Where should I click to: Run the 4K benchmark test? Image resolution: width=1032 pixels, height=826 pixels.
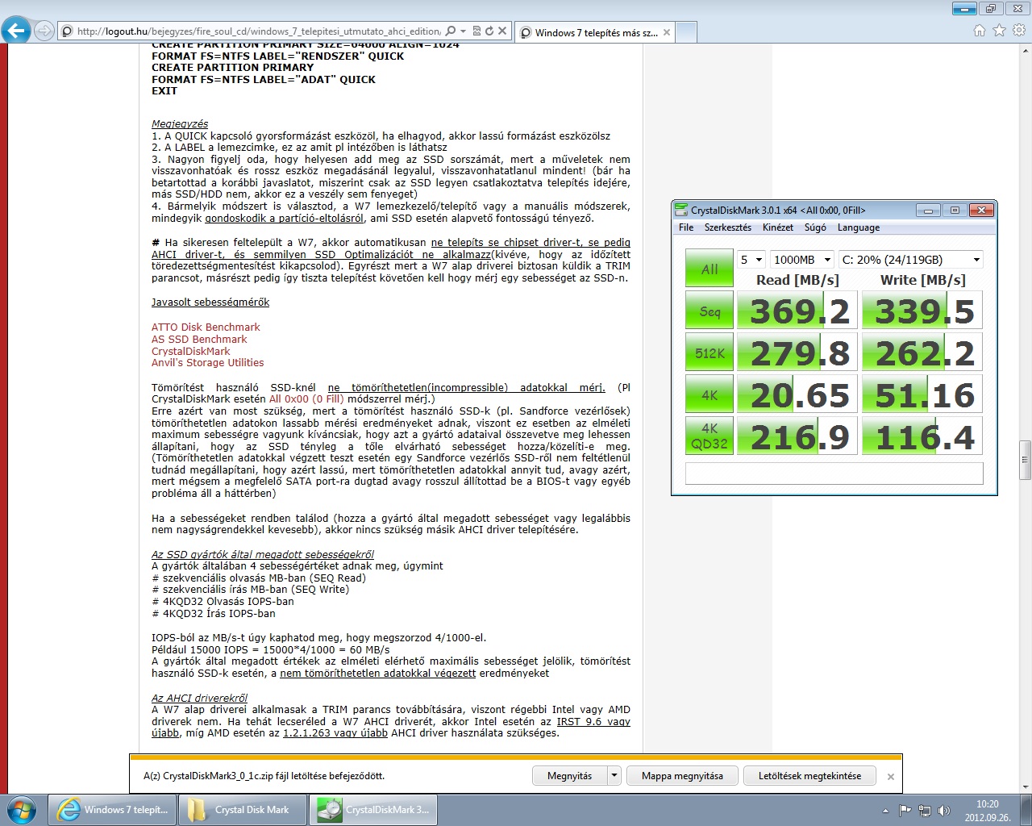tap(709, 394)
